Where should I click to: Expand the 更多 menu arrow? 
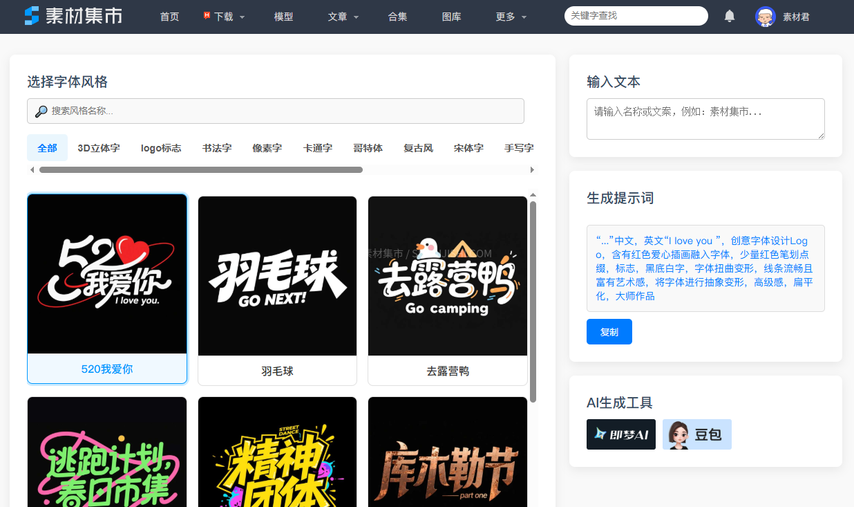coord(524,17)
